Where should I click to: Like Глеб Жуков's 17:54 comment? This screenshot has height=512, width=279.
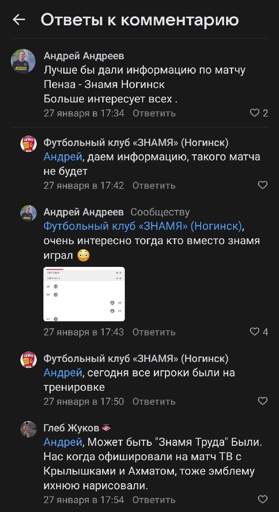point(262,499)
